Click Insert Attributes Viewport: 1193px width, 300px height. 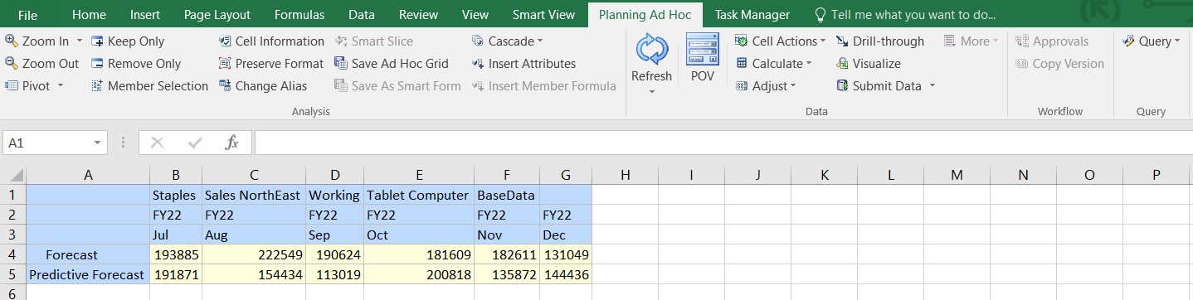point(523,63)
